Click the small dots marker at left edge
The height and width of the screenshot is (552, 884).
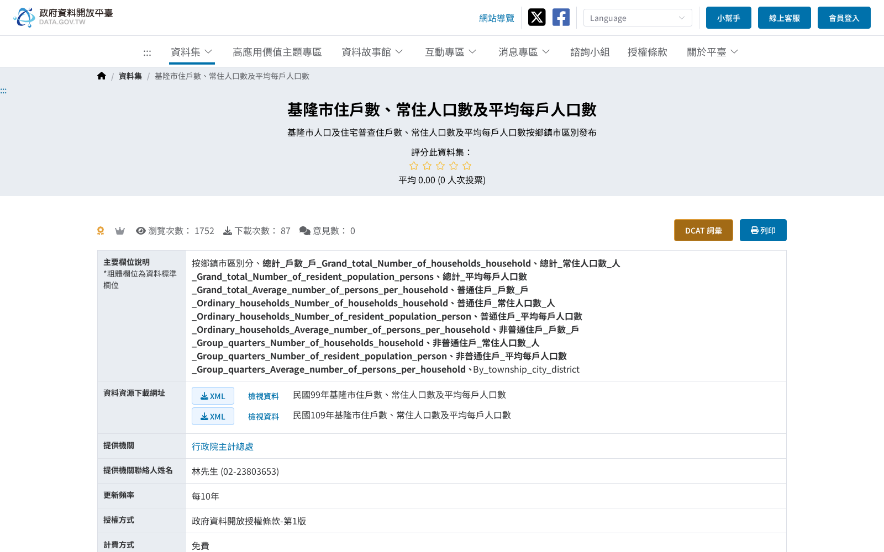3,91
